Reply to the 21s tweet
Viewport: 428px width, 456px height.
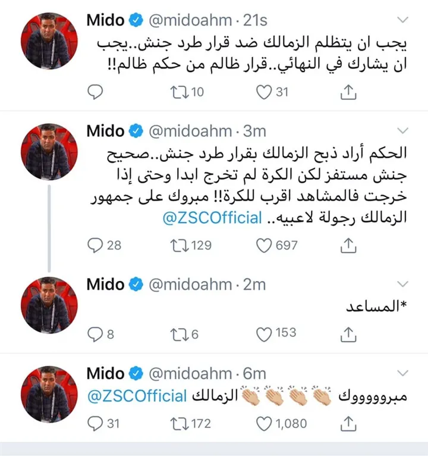[x=96, y=91]
